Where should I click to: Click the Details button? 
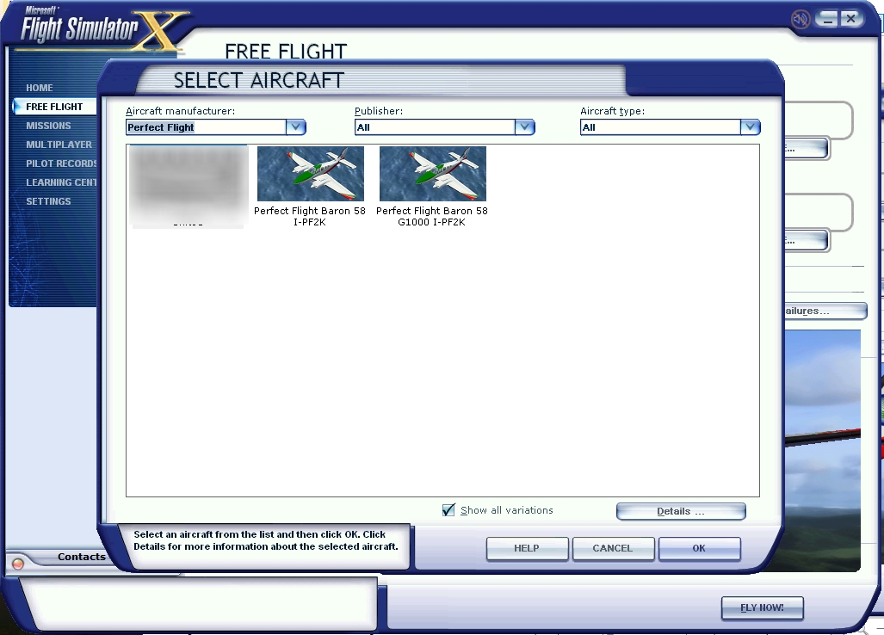(x=681, y=512)
